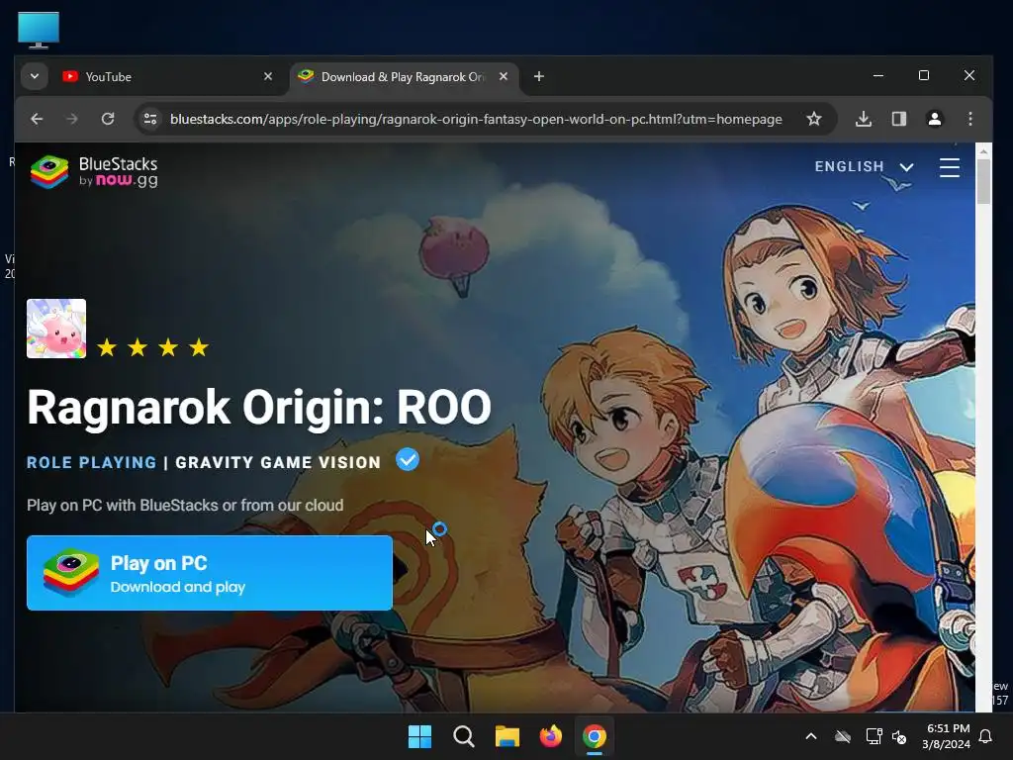
Task: Close the Ragnarok Origin tab
Action: click(x=504, y=76)
